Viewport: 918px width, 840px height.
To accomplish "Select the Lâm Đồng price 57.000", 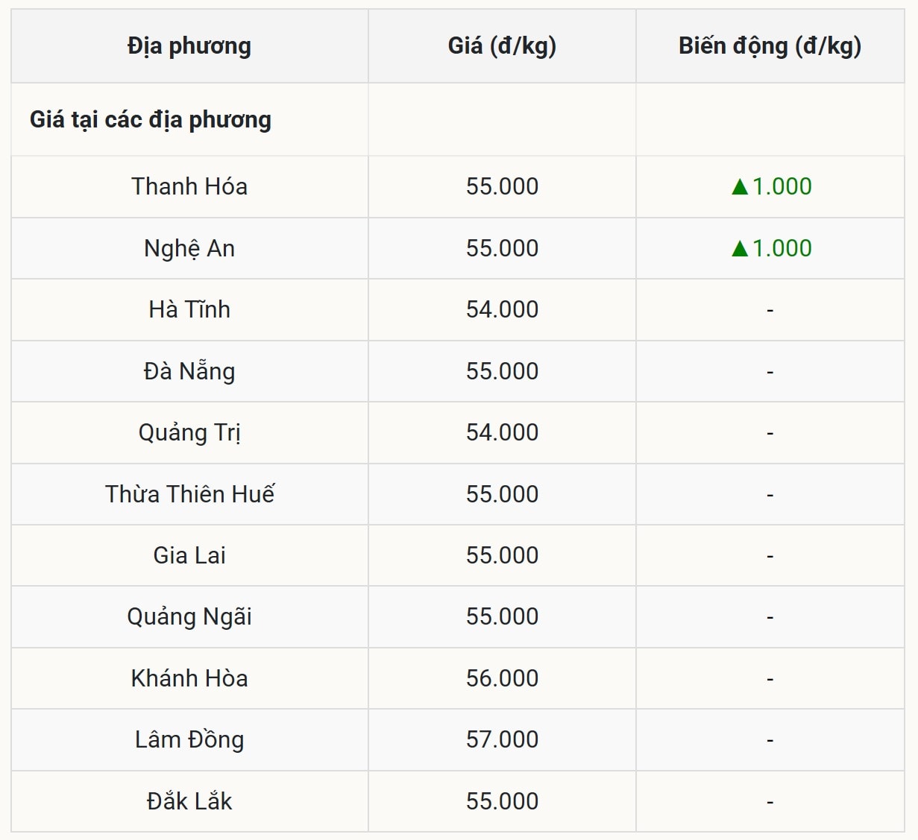I will [502, 739].
